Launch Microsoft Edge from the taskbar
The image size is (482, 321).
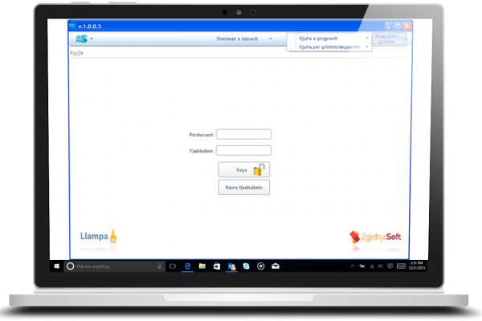[x=187, y=266]
